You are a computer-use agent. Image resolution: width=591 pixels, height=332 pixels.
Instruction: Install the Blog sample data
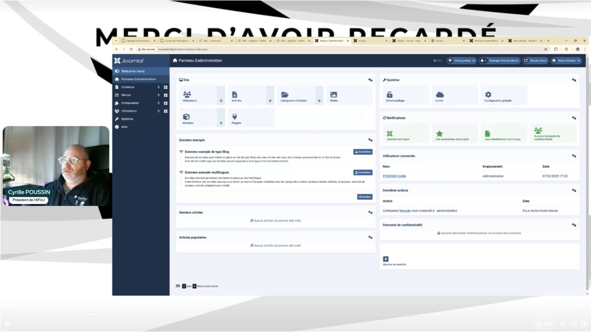pos(363,152)
